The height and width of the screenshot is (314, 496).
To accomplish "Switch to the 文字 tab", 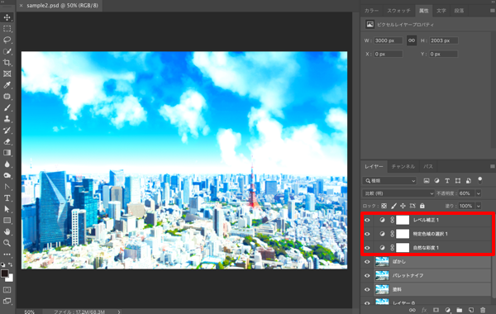I will click(441, 11).
